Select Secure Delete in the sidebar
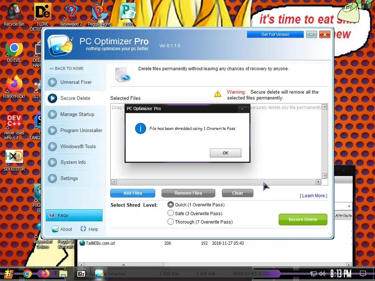This screenshot has width=375, height=281. pyautogui.click(x=75, y=98)
